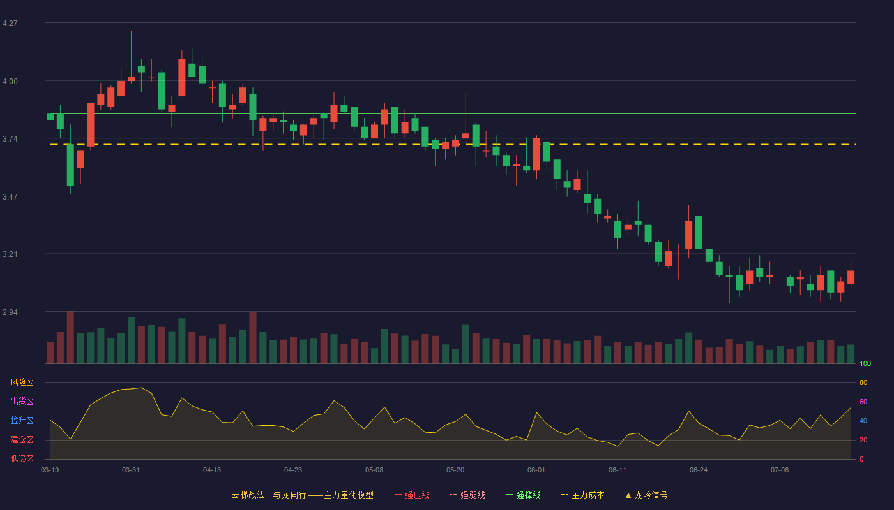Toggle the 强压线 legend item

point(412,495)
